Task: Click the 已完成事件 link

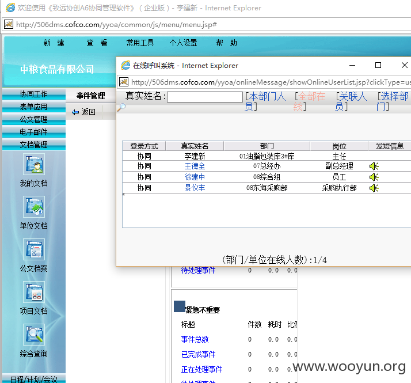Action: point(198,354)
